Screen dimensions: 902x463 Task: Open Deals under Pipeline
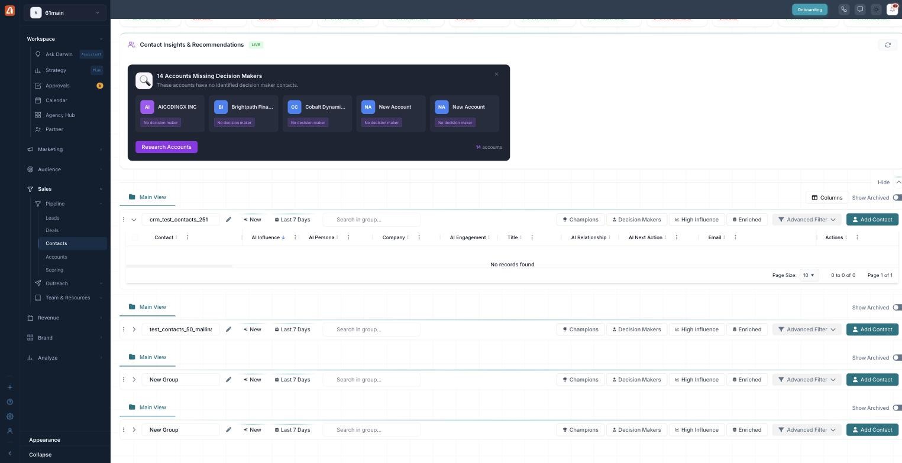click(x=52, y=230)
